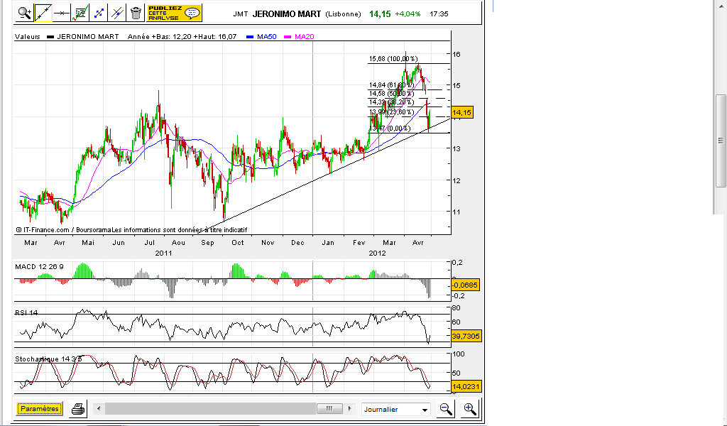Click the chart scrollbar right arrow
The width and height of the screenshot is (727, 426).
pos(350,409)
